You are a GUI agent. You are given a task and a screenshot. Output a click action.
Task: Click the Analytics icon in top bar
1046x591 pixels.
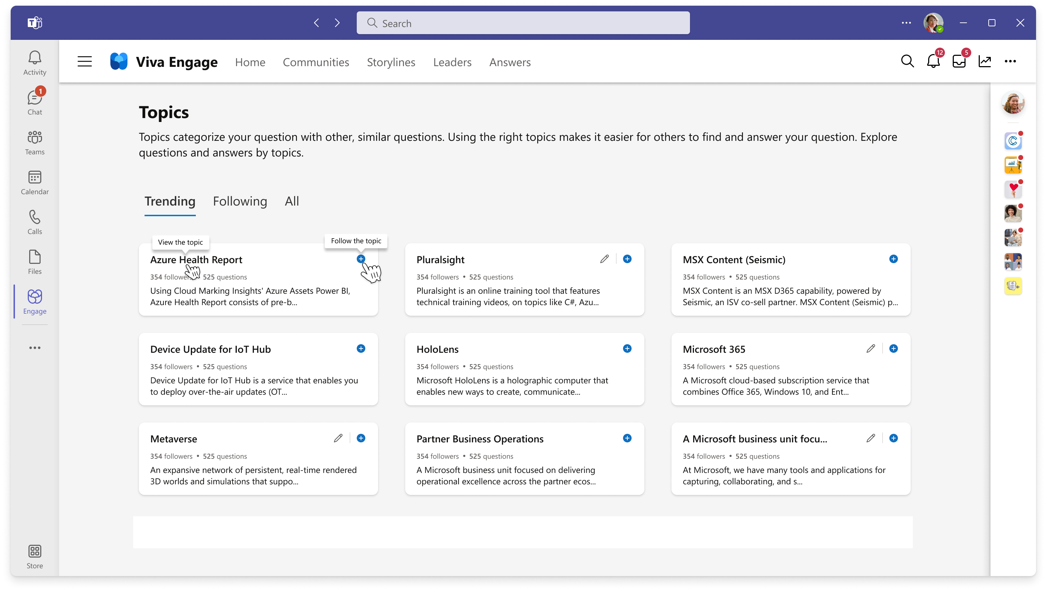click(985, 62)
